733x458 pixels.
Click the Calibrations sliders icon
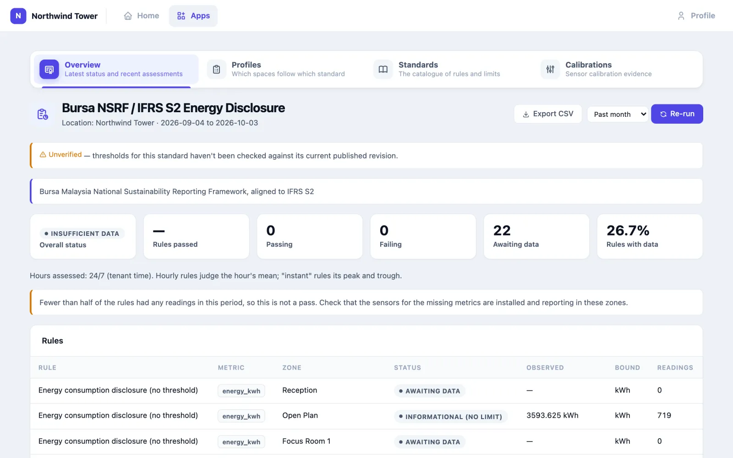click(550, 70)
